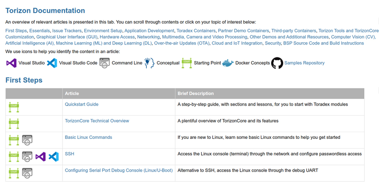Click the Starting Point icon in legend

click(x=187, y=63)
